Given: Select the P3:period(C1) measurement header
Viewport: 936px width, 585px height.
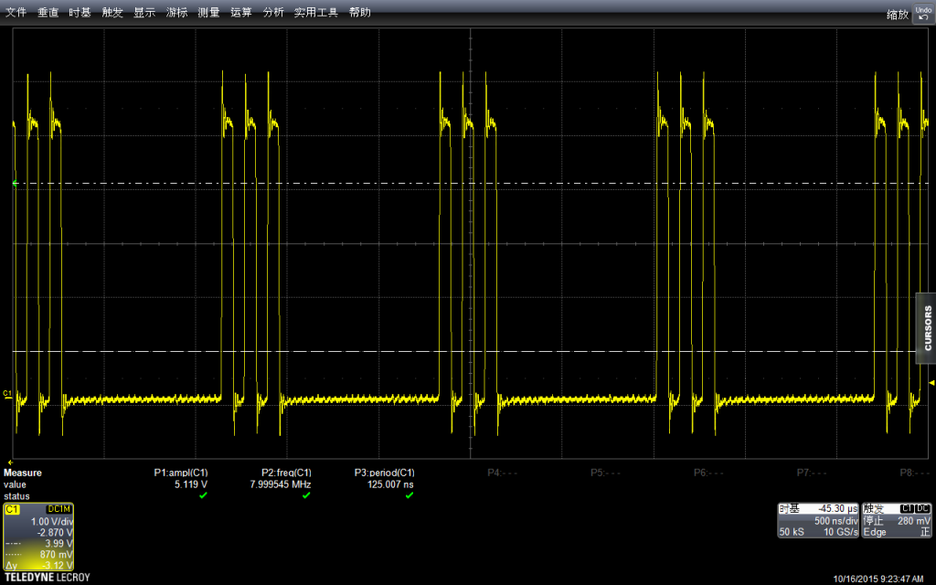Looking at the screenshot, I should pyautogui.click(x=385, y=473).
